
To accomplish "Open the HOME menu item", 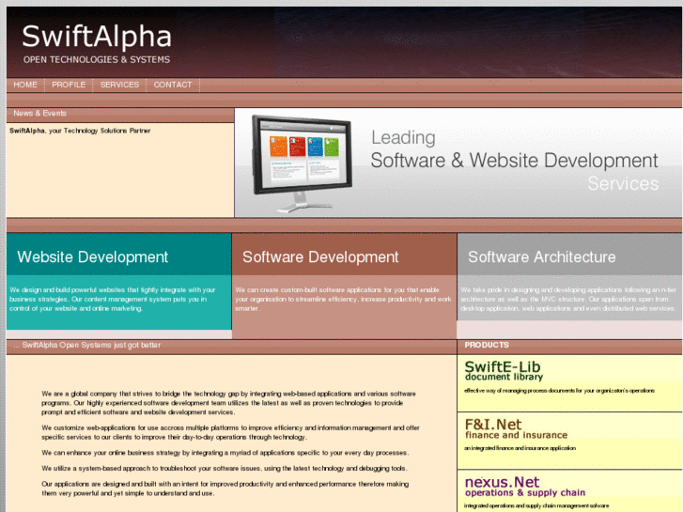I will click(x=25, y=85).
